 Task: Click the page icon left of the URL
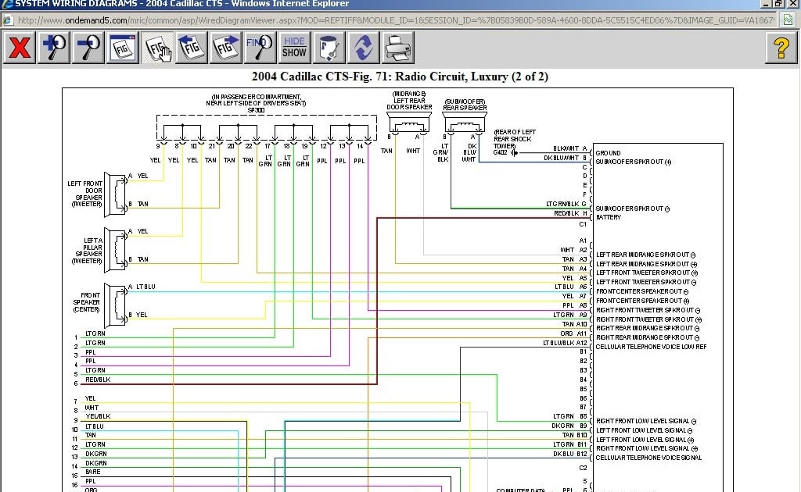[7, 20]
